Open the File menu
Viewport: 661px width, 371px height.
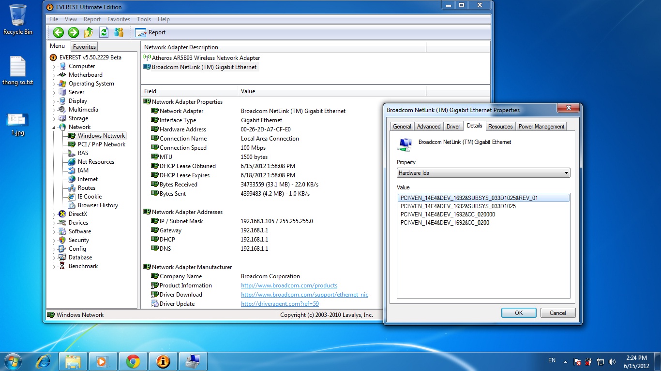click(54, 19)
